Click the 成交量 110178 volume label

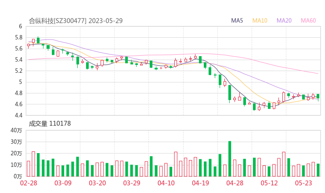50,124
